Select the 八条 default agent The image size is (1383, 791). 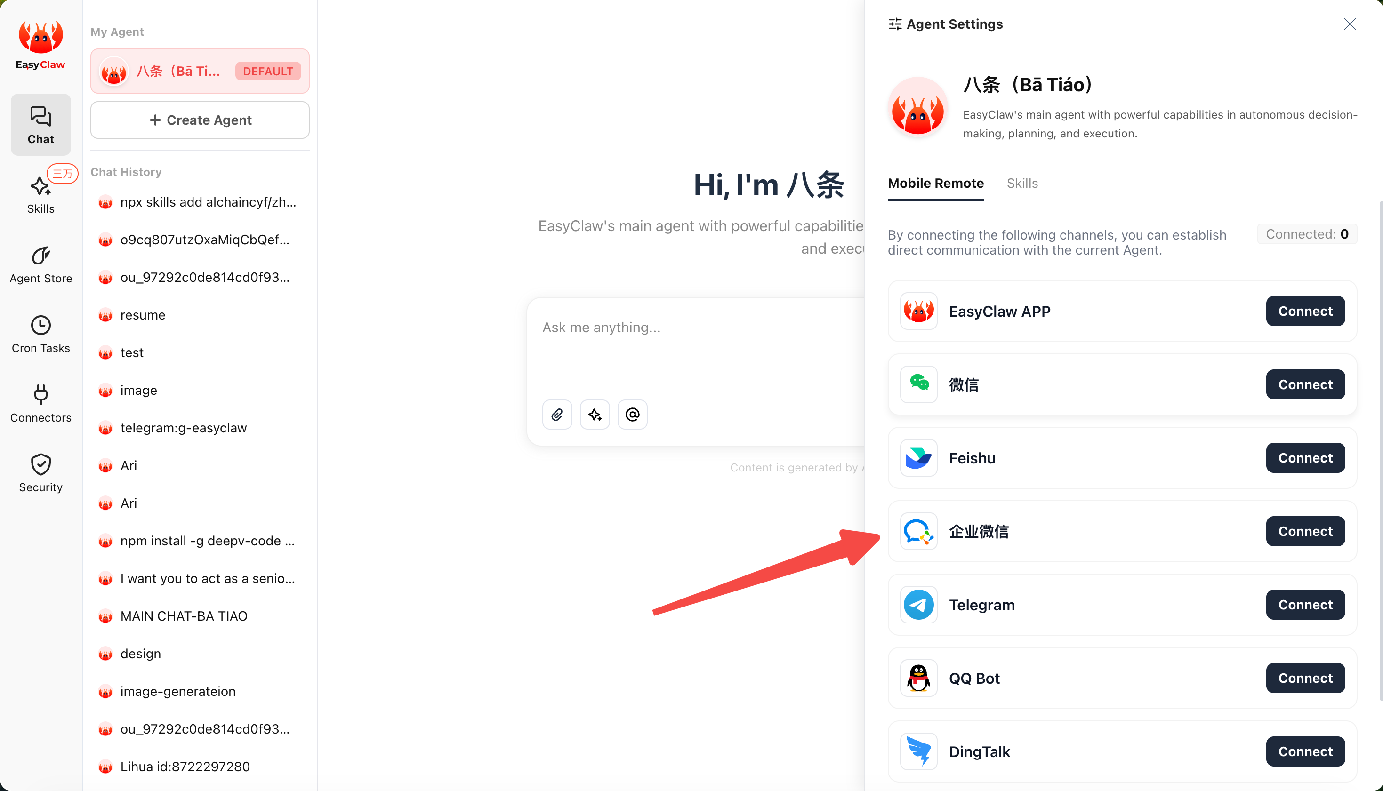pos(200,71)
